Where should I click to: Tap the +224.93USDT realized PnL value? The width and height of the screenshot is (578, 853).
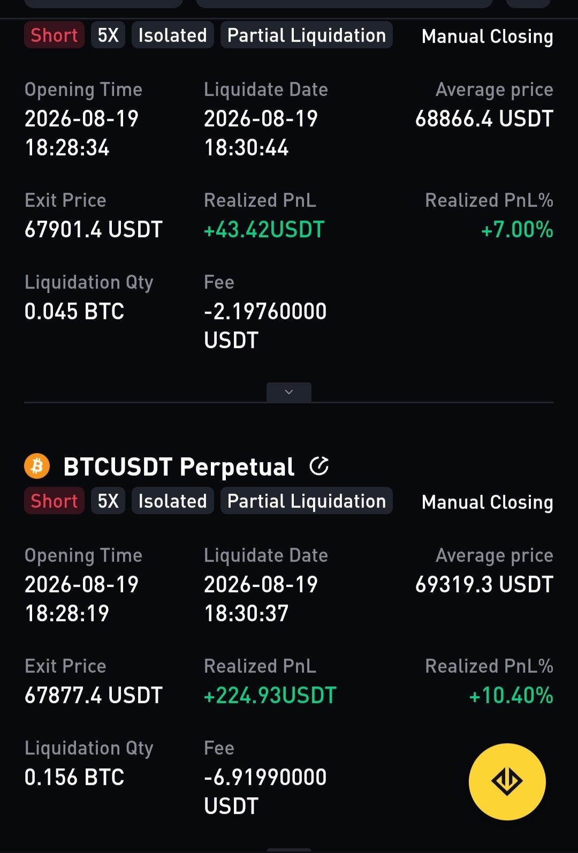pyautogui.click(x=270, y=696)
